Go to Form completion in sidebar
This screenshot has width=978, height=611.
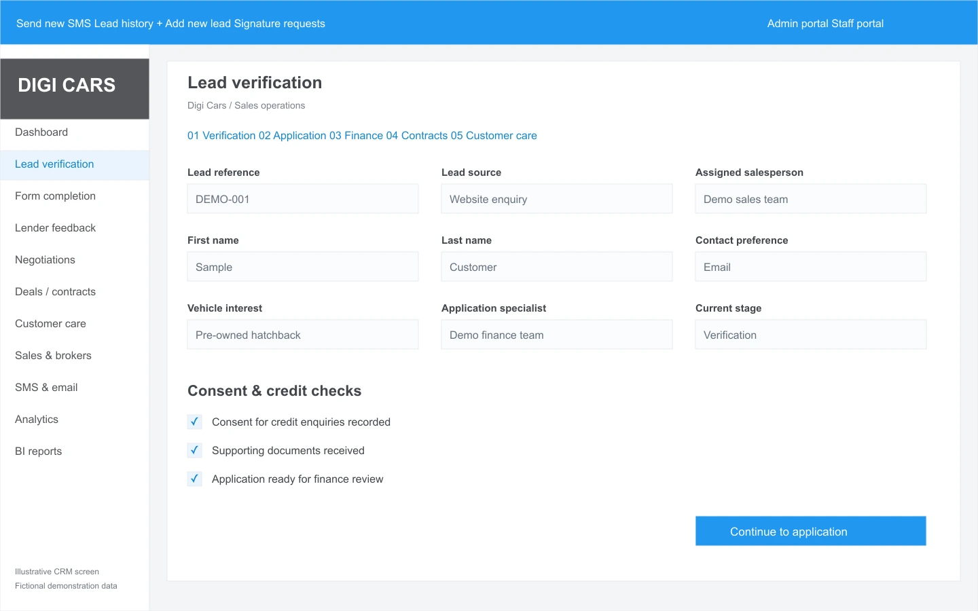tap(75, 196)
